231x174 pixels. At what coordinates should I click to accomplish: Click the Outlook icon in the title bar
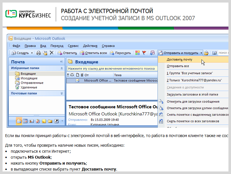tap(10, 38)
